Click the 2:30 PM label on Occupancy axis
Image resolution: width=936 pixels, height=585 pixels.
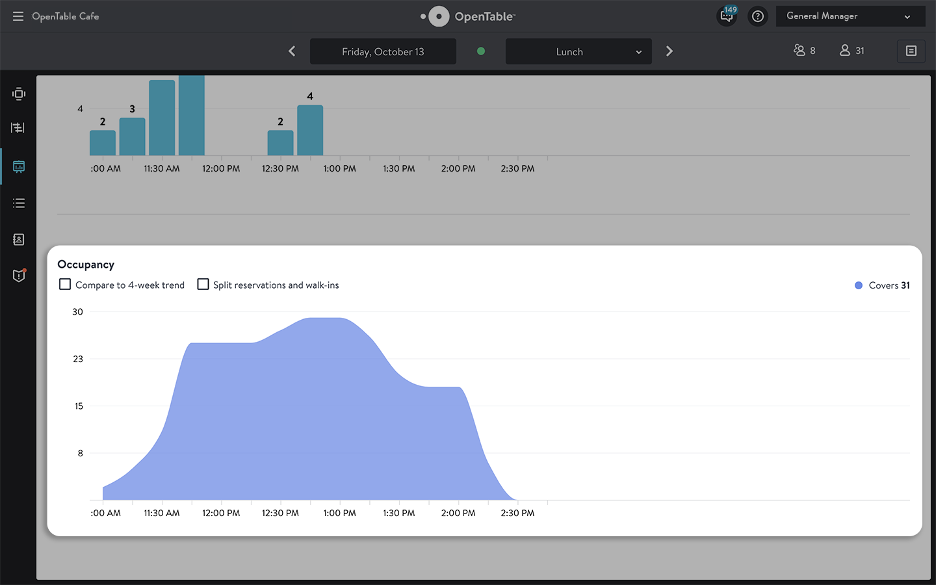coord(517,513)
